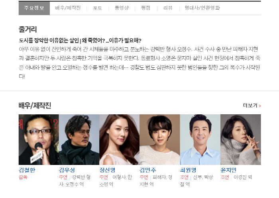The image size is (279, 198).
Task: Click the 감우성 name link
Action: [x=67, y=170]
